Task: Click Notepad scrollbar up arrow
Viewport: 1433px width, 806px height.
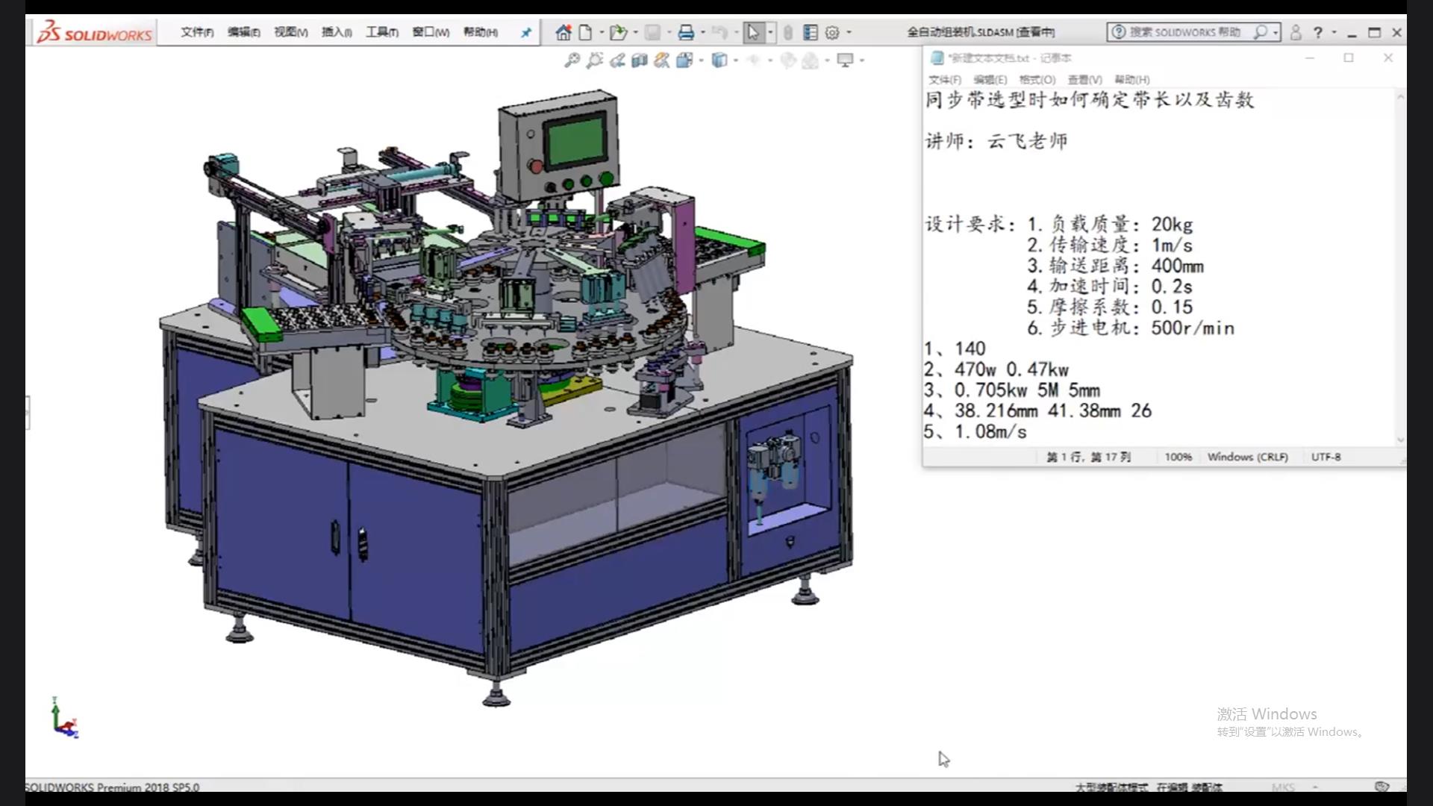Action: click(1400, 97)
